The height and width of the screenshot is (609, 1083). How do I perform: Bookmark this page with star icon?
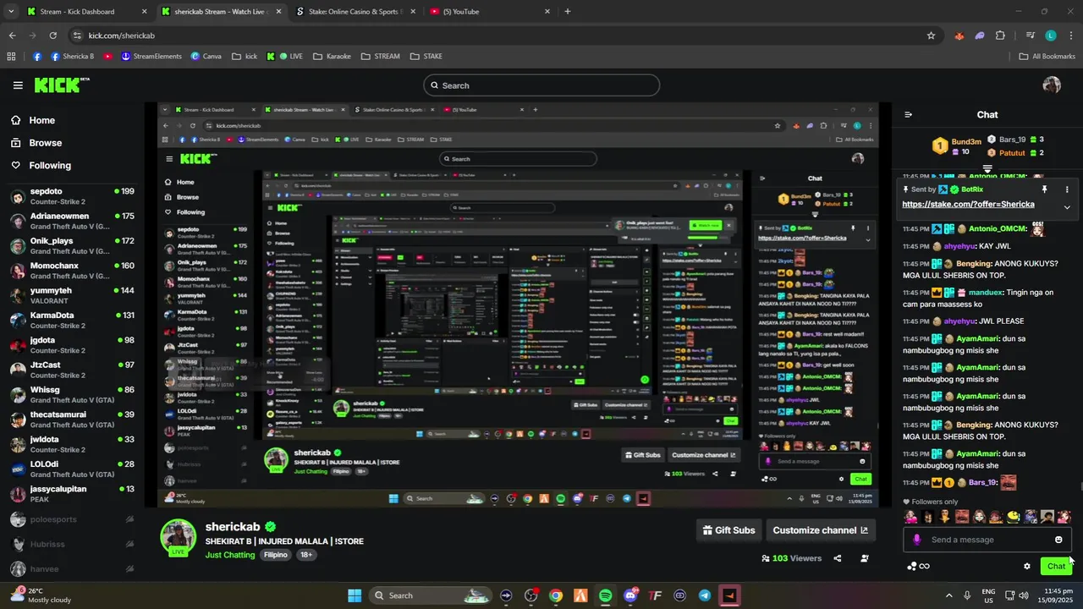click(x=932, y=36)
